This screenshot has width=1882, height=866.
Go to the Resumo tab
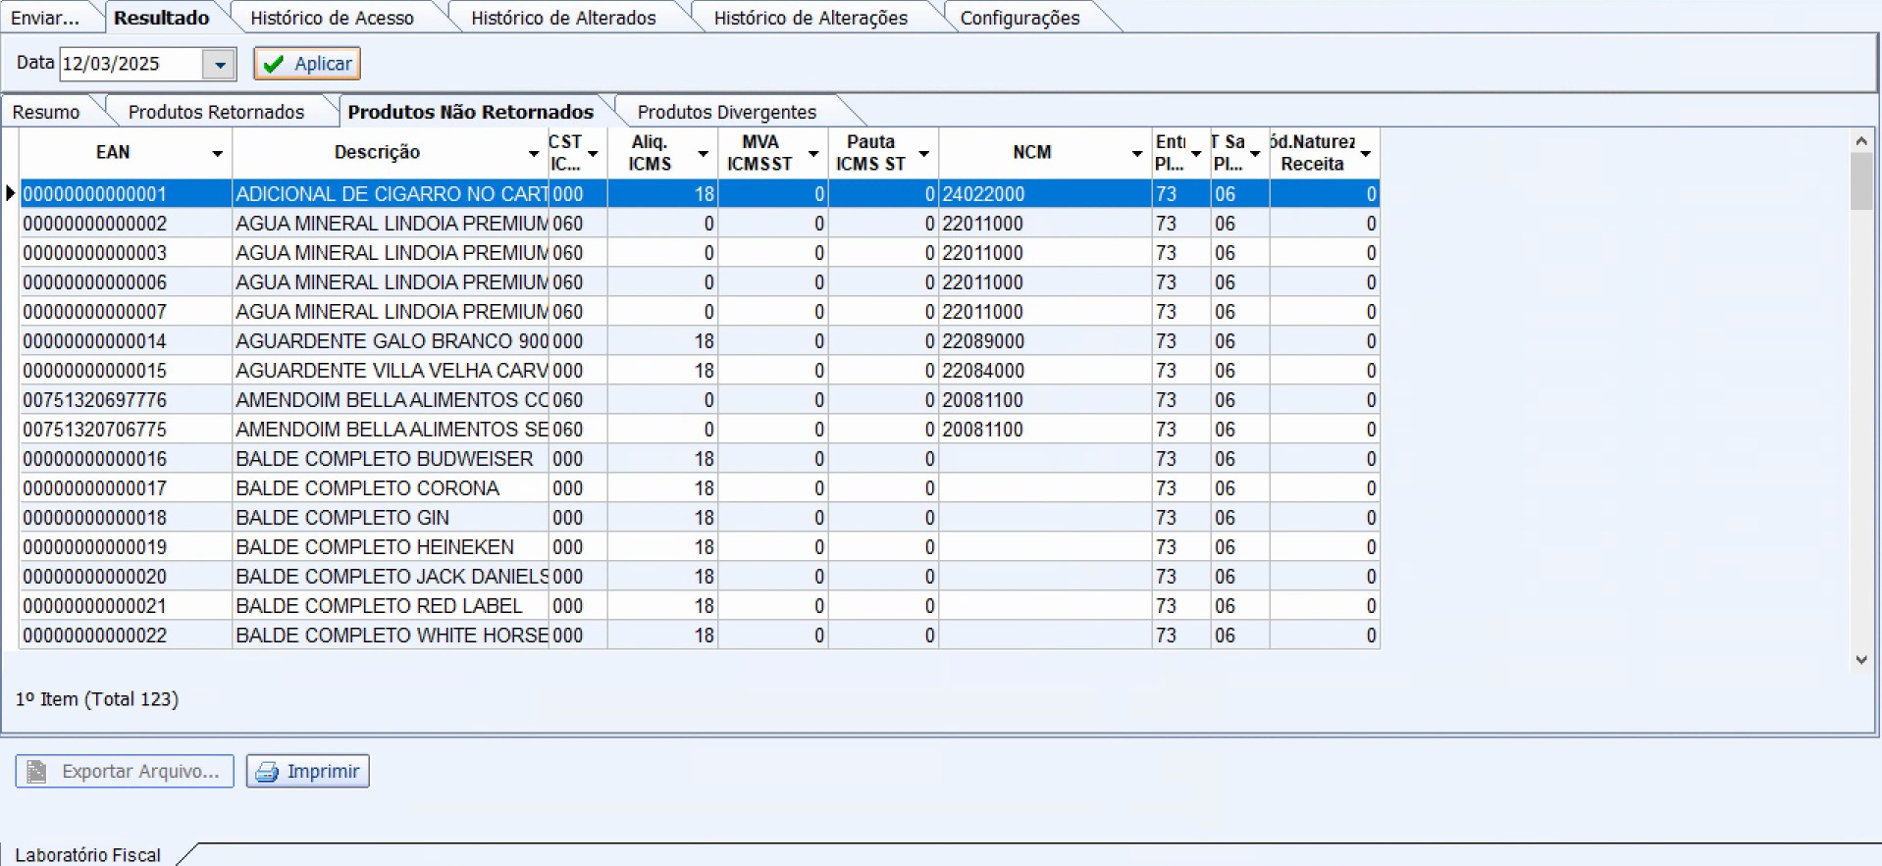pos(46,112)
